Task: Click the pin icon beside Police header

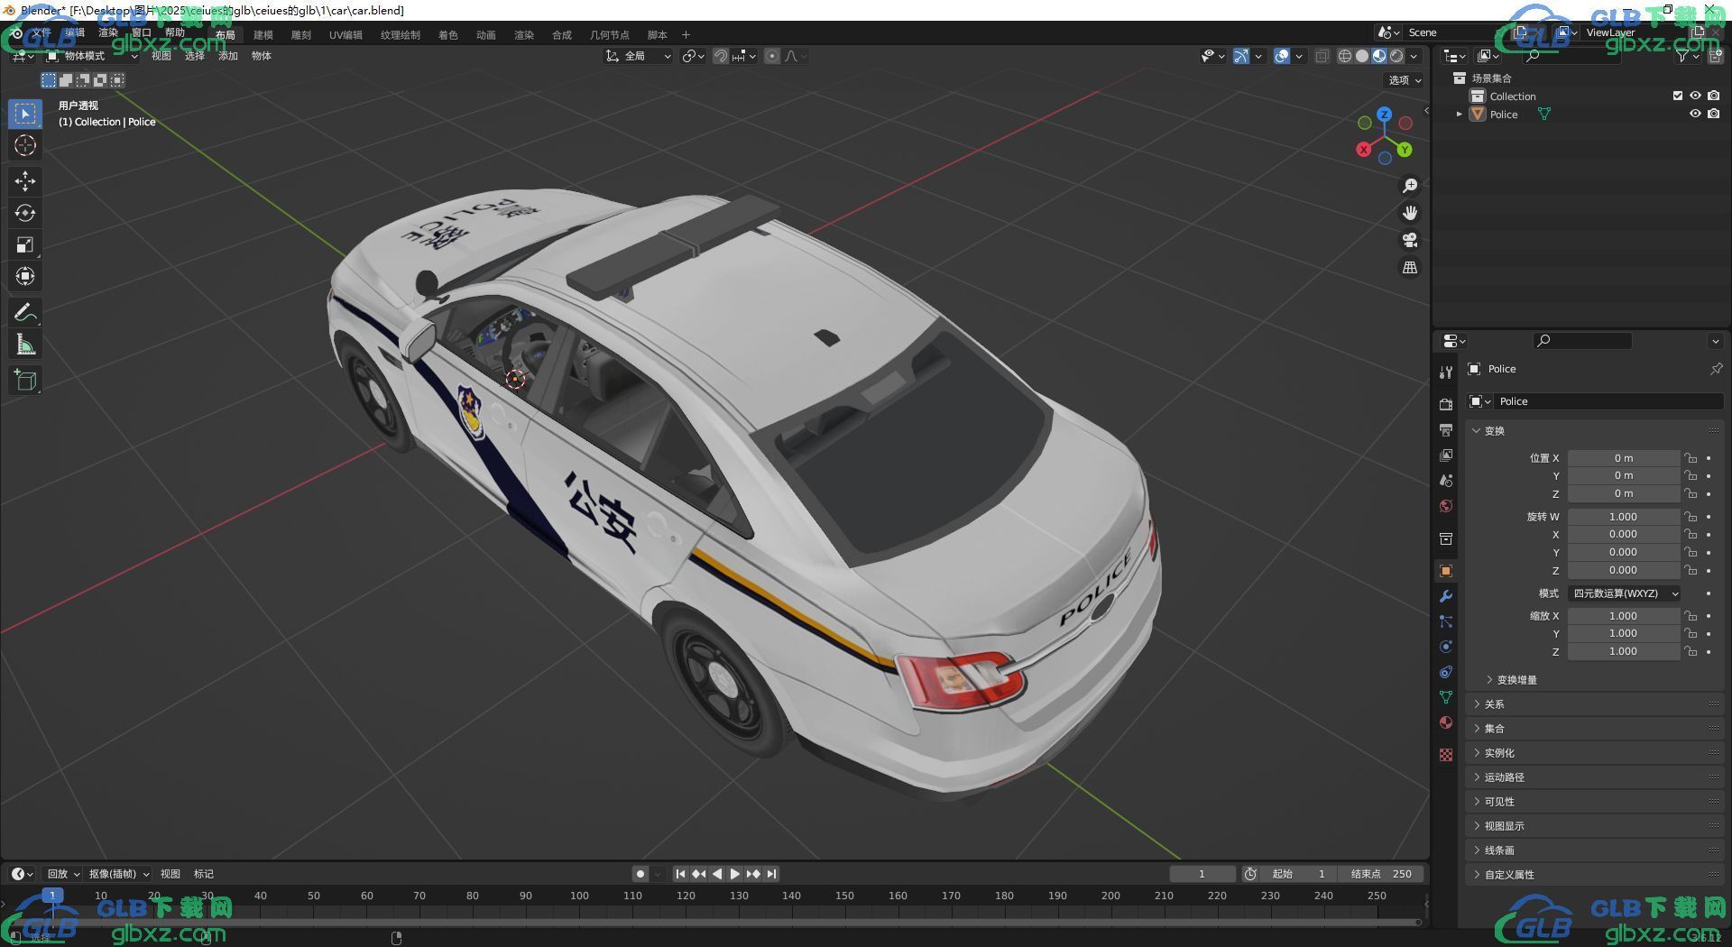Action: tap(1716, 369)
